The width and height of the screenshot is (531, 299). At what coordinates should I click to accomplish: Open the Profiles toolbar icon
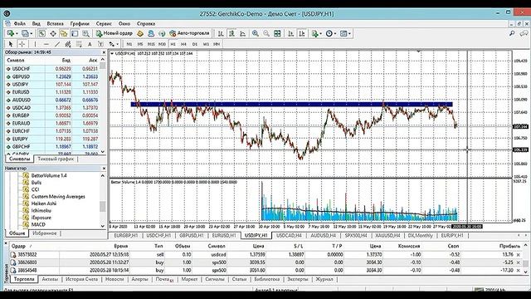tap(25, 33)
